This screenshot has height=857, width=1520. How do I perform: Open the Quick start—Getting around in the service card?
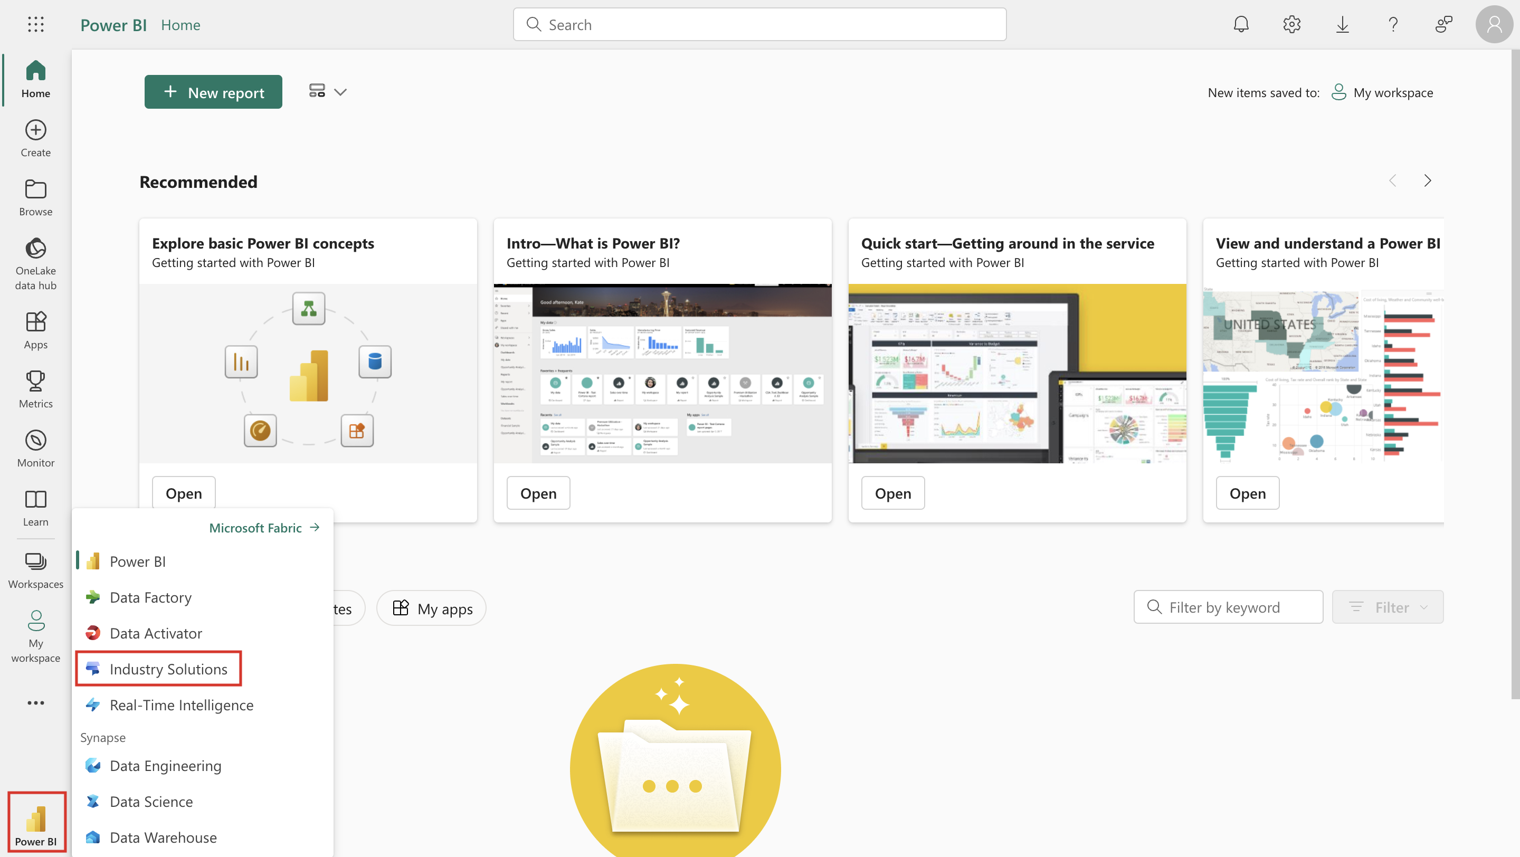tap(893, 492)
